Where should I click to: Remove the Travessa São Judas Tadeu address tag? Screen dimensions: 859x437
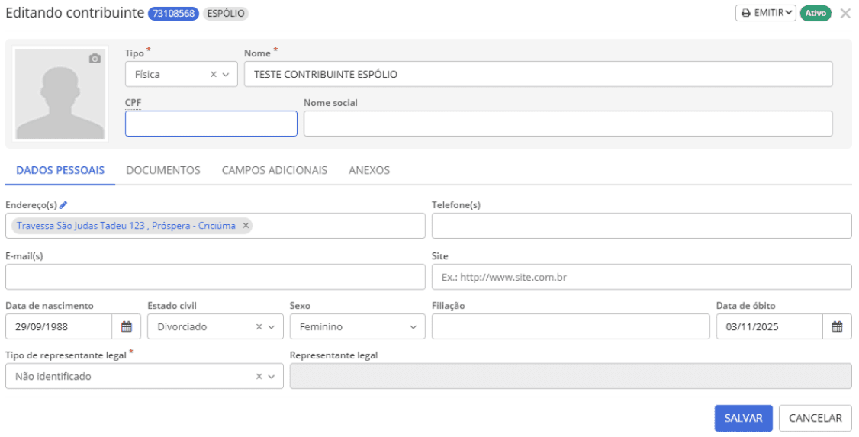coord(245,226)
